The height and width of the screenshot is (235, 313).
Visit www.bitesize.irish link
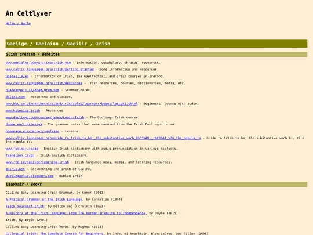click(x=23, y=110)
